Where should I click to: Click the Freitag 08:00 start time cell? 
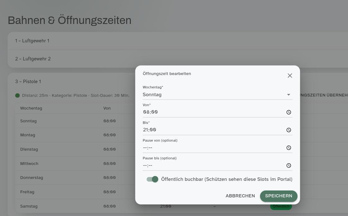point(109,192)
